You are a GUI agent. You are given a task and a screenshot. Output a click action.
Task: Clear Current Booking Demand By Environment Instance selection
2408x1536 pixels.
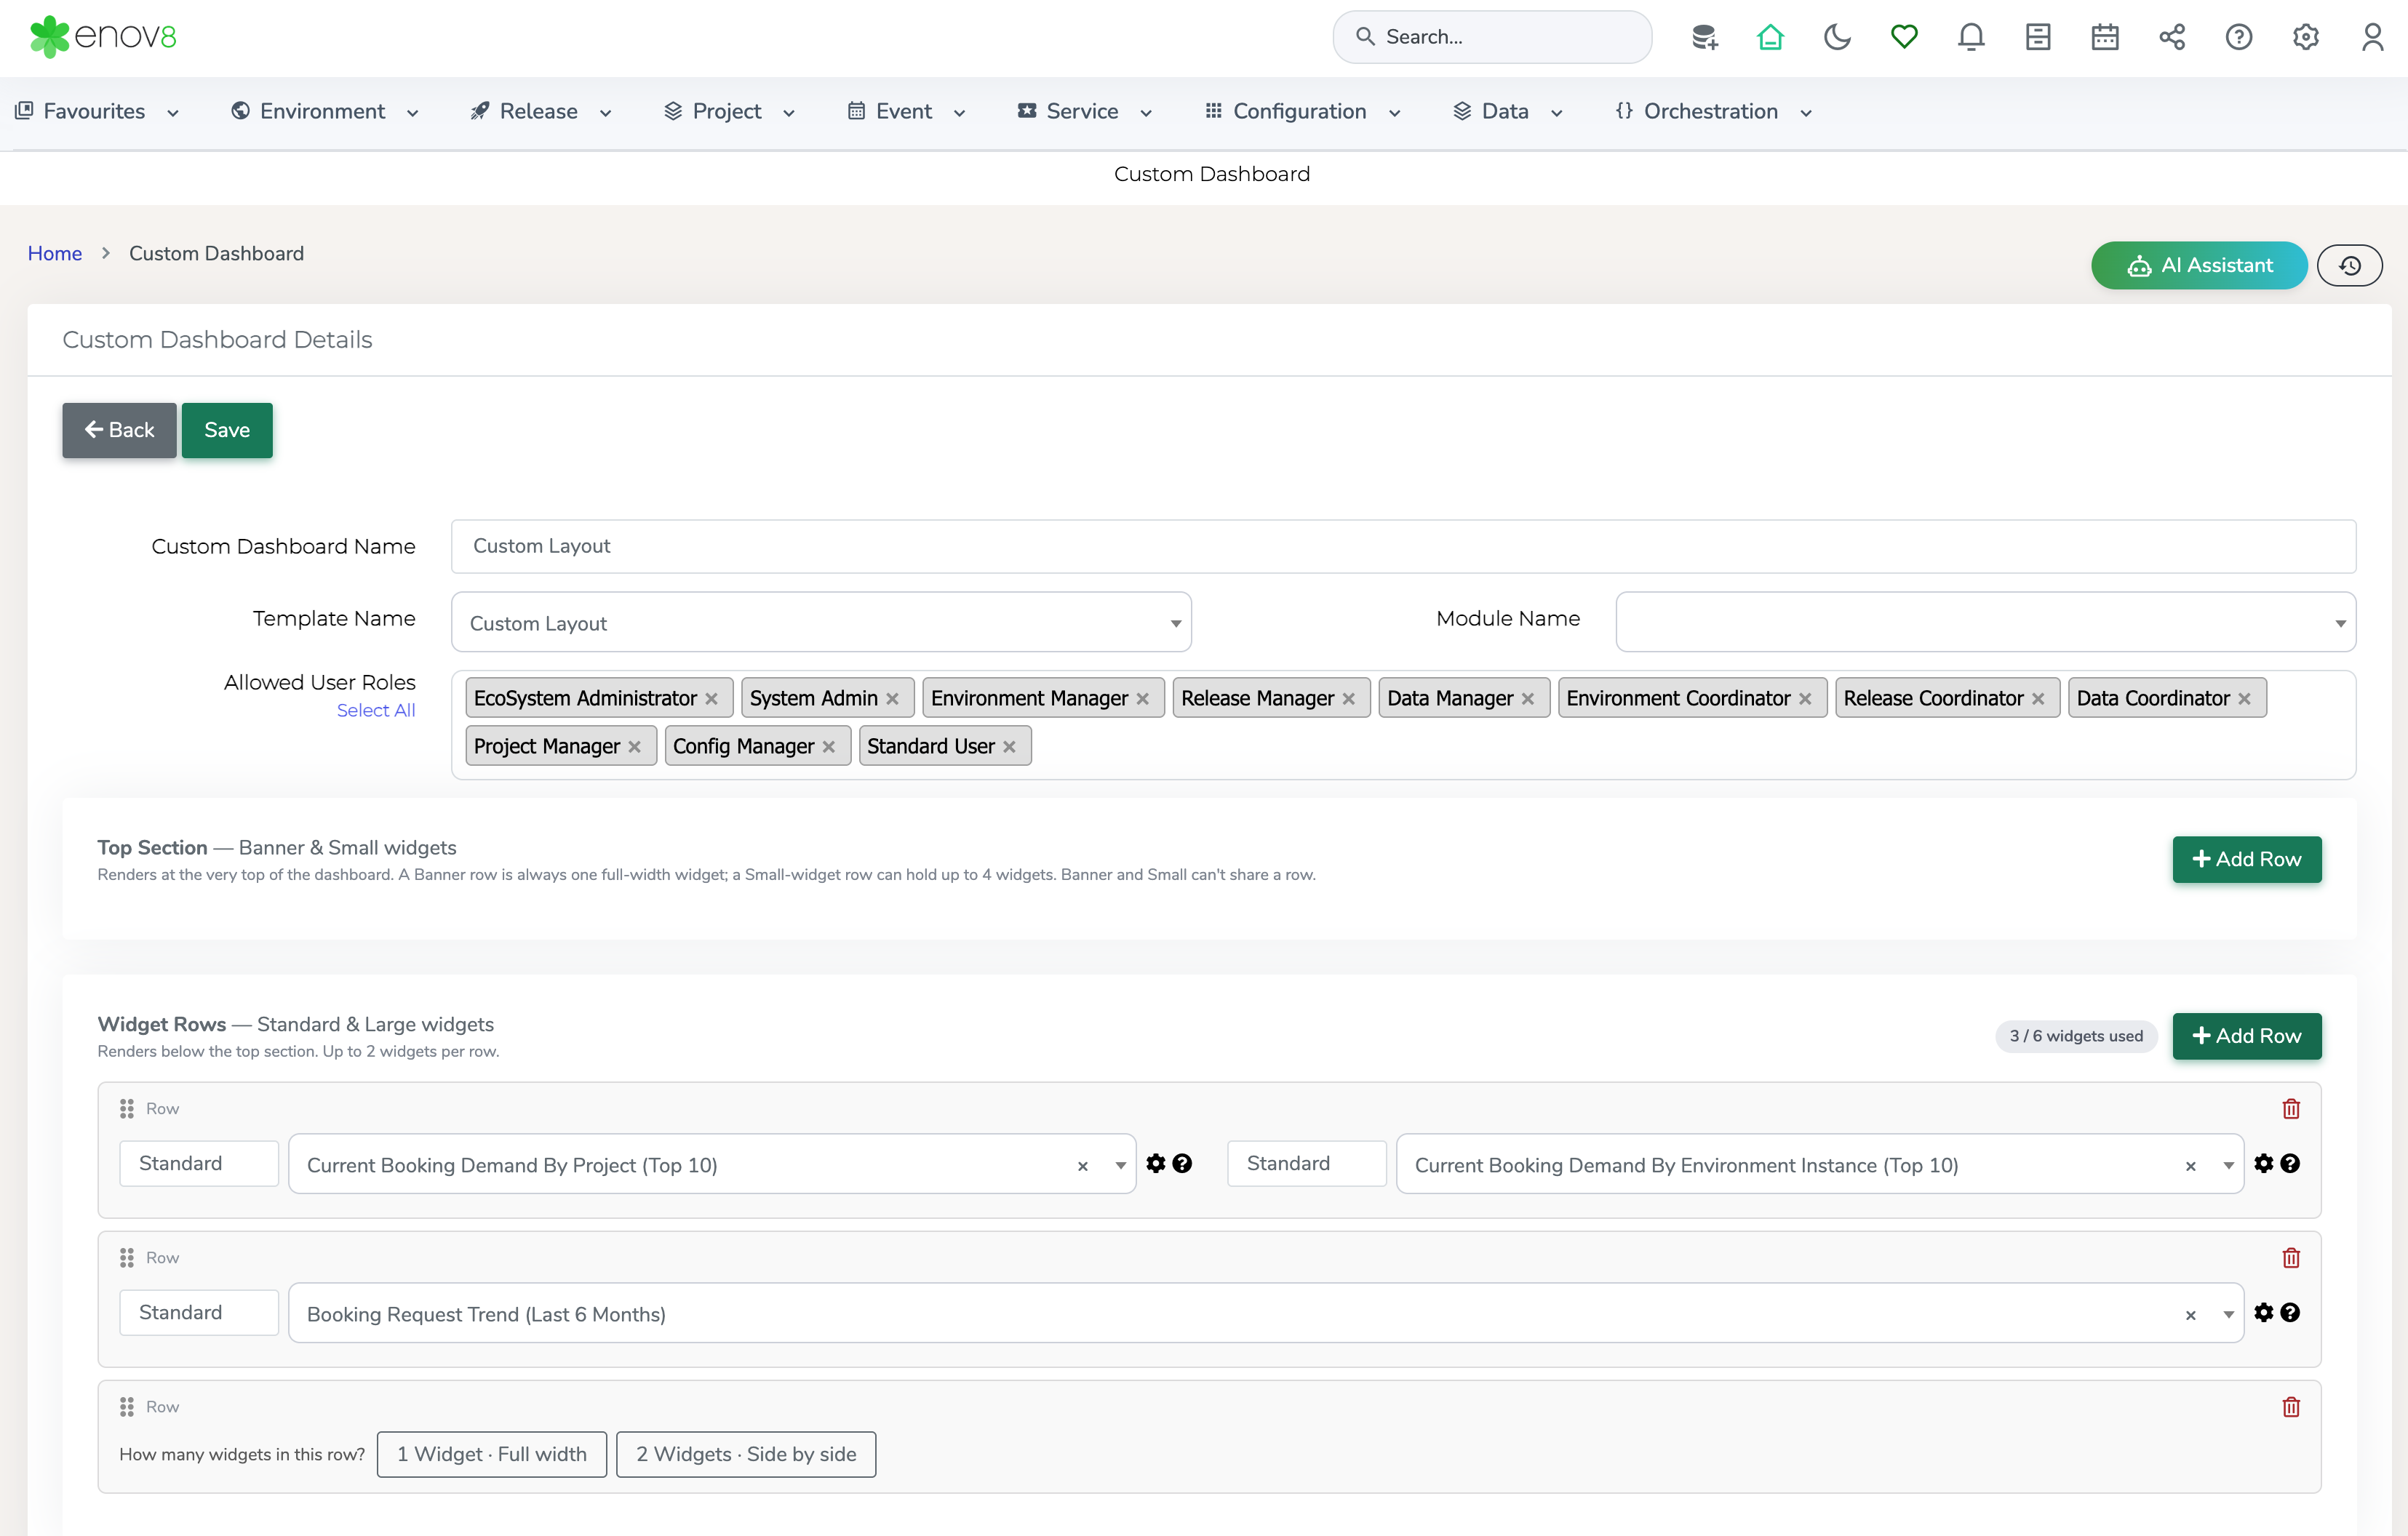tap(2191, 1166)
